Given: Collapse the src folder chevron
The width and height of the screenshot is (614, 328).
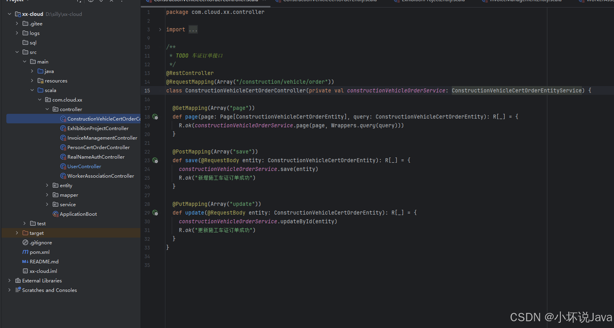Looking at the screenshot, I should point(17,52).
